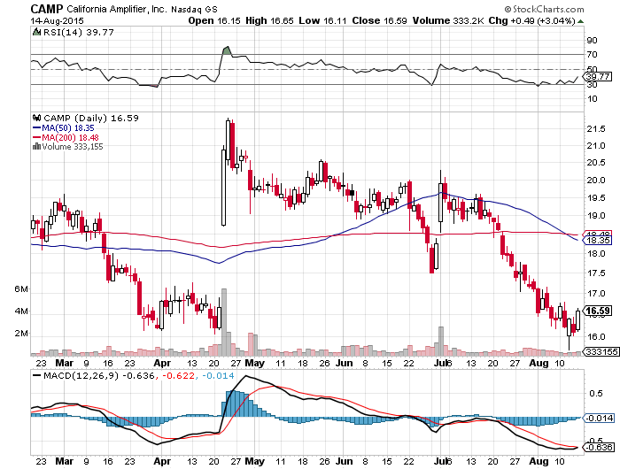Click the boxed 16.59 last price tag
This screenshot has width=620, height=469.
pos(598,311)
